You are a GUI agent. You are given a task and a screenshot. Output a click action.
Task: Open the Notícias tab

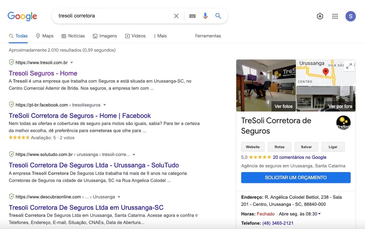pos(73,36)
